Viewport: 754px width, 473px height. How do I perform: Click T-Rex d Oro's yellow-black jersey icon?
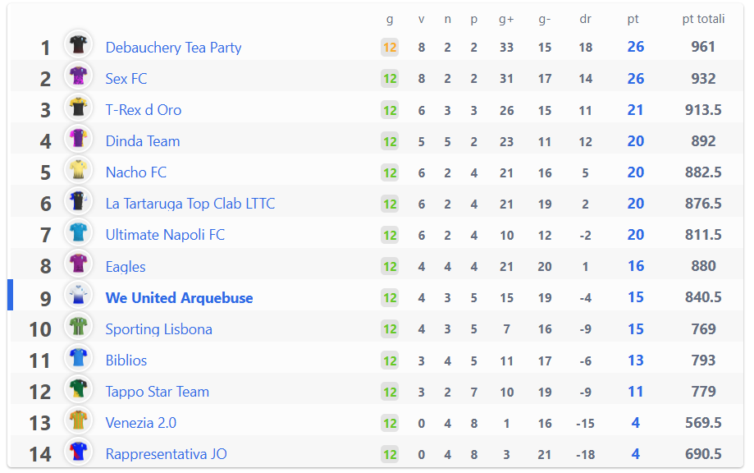[x=78, y=108]
